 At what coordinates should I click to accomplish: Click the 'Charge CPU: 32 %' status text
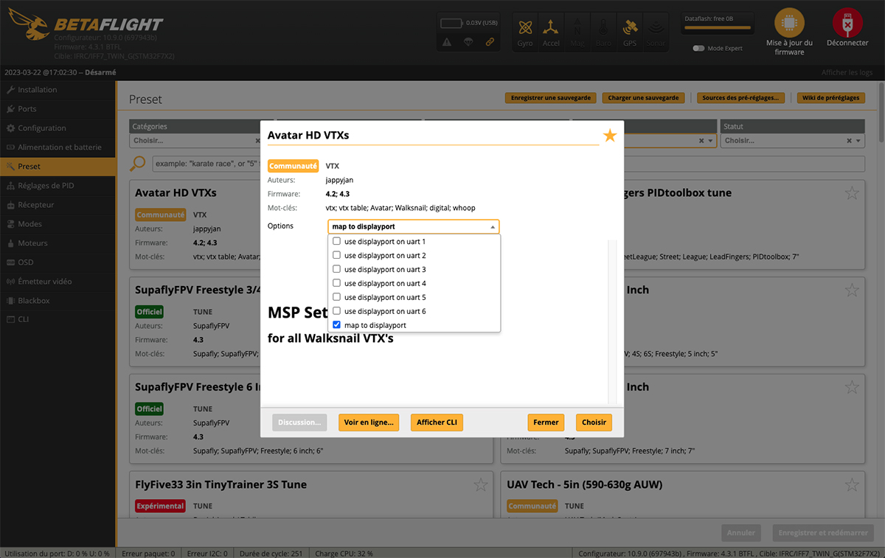point(344,553)
